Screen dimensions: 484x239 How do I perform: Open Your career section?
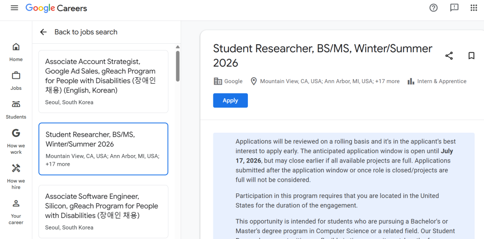[x=16, y=211]
